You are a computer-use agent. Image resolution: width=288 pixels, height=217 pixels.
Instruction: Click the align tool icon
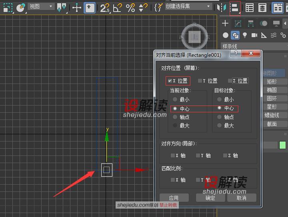click(235, 8)
